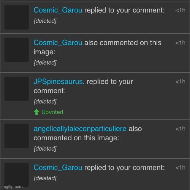190x190 pixels.
Task: Click the second notification's avatar thumbnail
Action: (17, 50)
